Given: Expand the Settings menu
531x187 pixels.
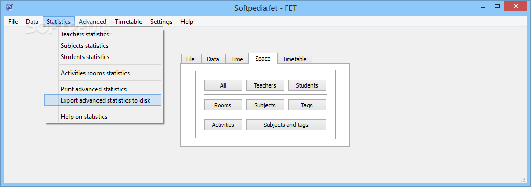Looking at the screenshot, I should [x=161, y=22].
